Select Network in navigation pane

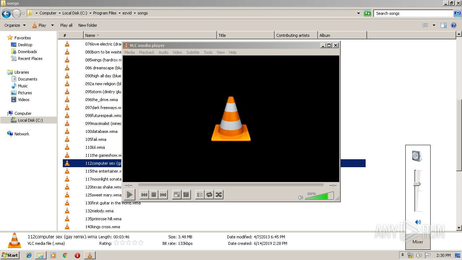point(22,134)
